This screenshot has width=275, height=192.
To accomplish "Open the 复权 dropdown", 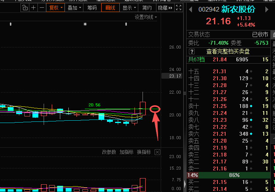I will click(55, 8).
